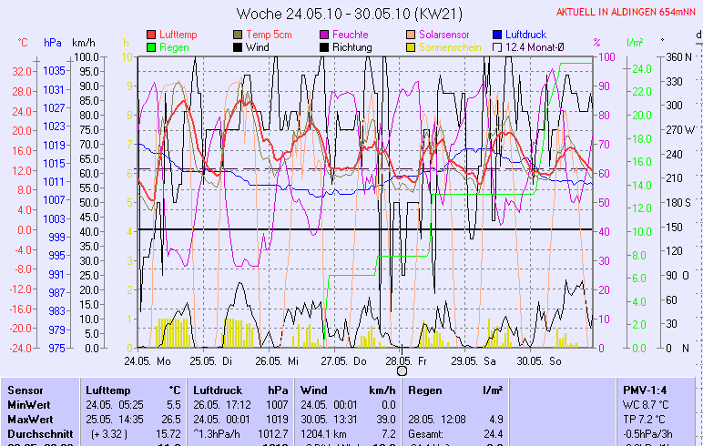703x446 pixels.
Task: Click the black Wind legend square
Action: pyautogui.click(x=239, y=47)
